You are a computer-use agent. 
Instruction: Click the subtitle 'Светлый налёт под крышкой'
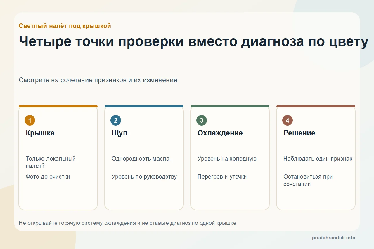click(65, 26)
